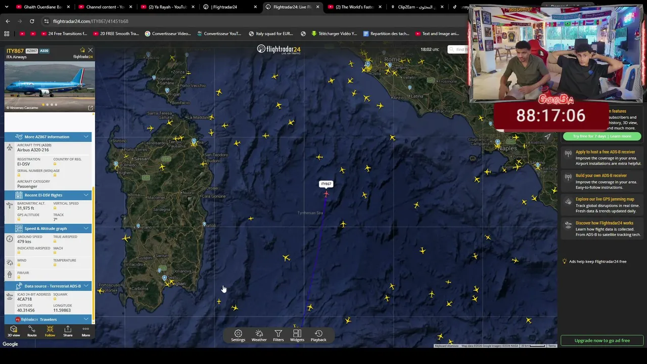
Task: Close the active Flightradar24 Live Flight tab
Action: 317,7
